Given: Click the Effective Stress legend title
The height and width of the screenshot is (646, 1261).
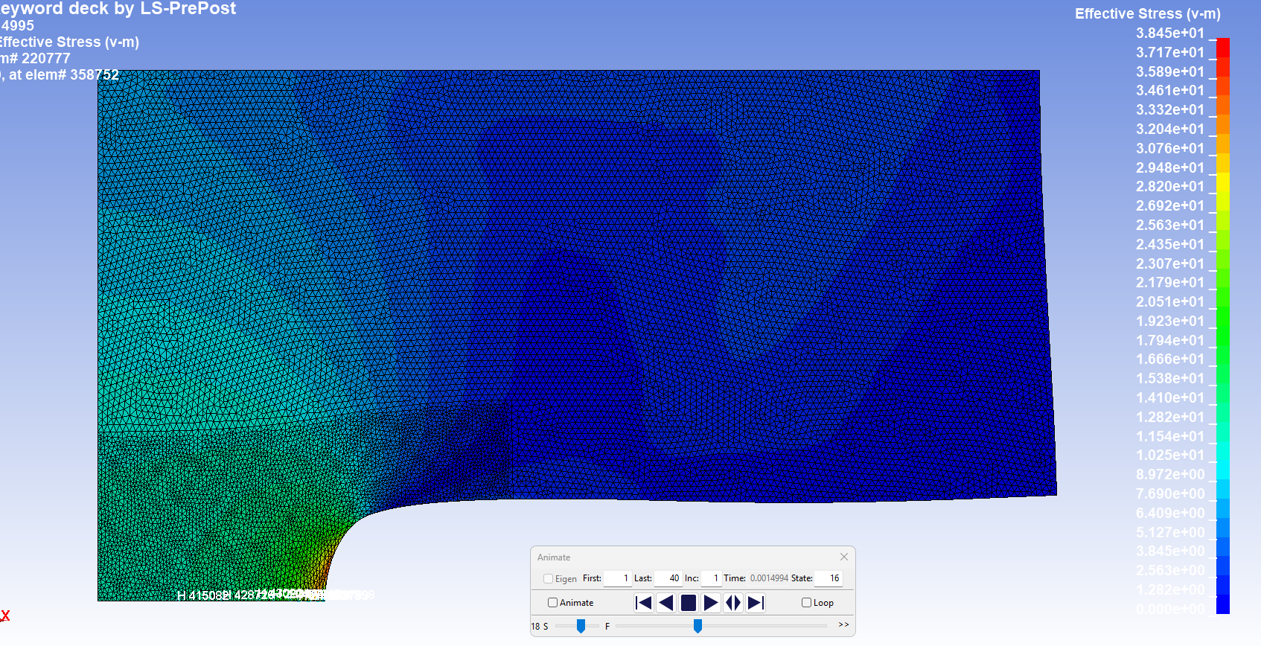Looking at the screenshot, I should pyautogui.click(x=1147, y=14).
